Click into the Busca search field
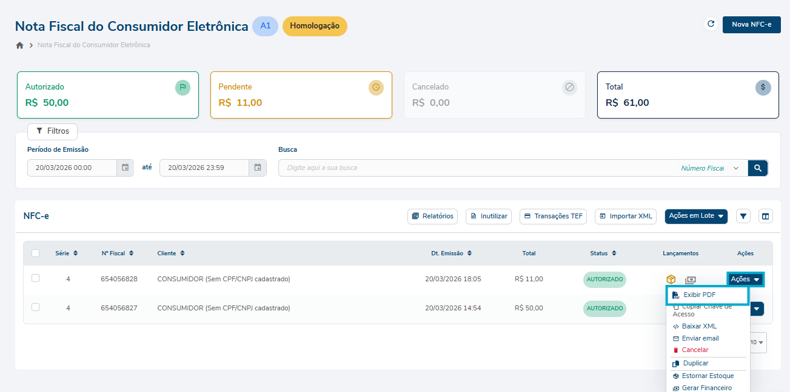Image resolution: width=790 pixels, height=392 pixels. pyautogui.click(x=473, y=168)
